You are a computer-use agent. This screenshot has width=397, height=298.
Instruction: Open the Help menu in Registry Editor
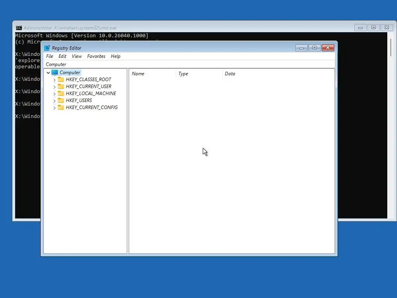point(116,56)
